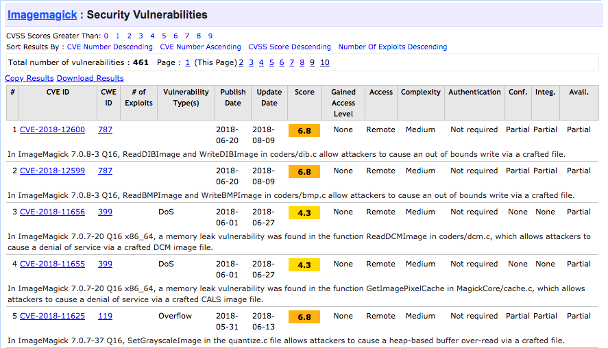Open CVE-2018-11625 details
Screen dimensions: 608x348
pos(52,316)
